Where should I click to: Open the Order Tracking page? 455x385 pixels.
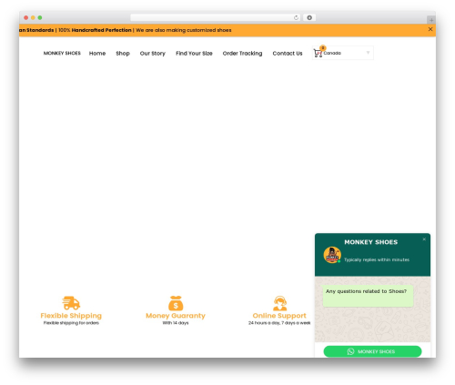coord(242,54)
